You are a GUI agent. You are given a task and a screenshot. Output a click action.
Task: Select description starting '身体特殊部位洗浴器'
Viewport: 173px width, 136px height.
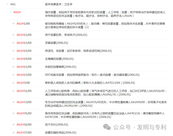(x=105, y=115)
